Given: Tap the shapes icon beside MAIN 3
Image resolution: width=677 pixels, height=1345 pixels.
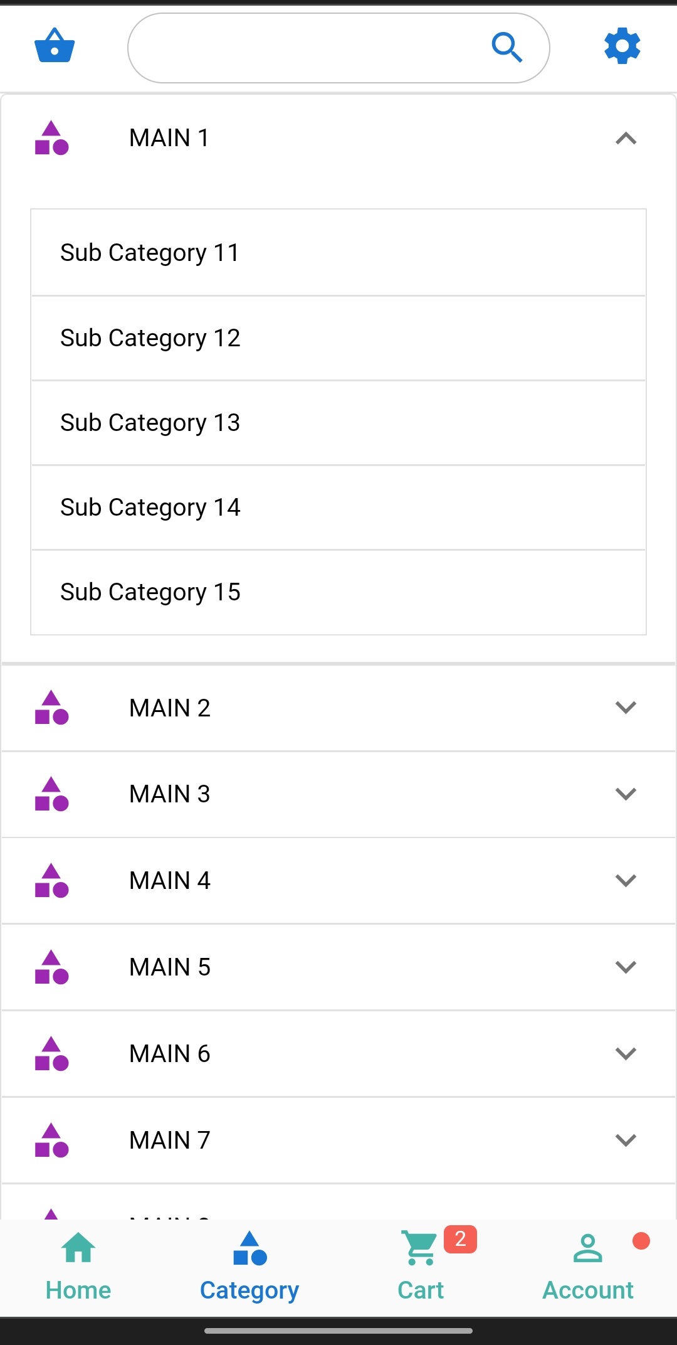Looking at the screenshot, I should (51, 794).
